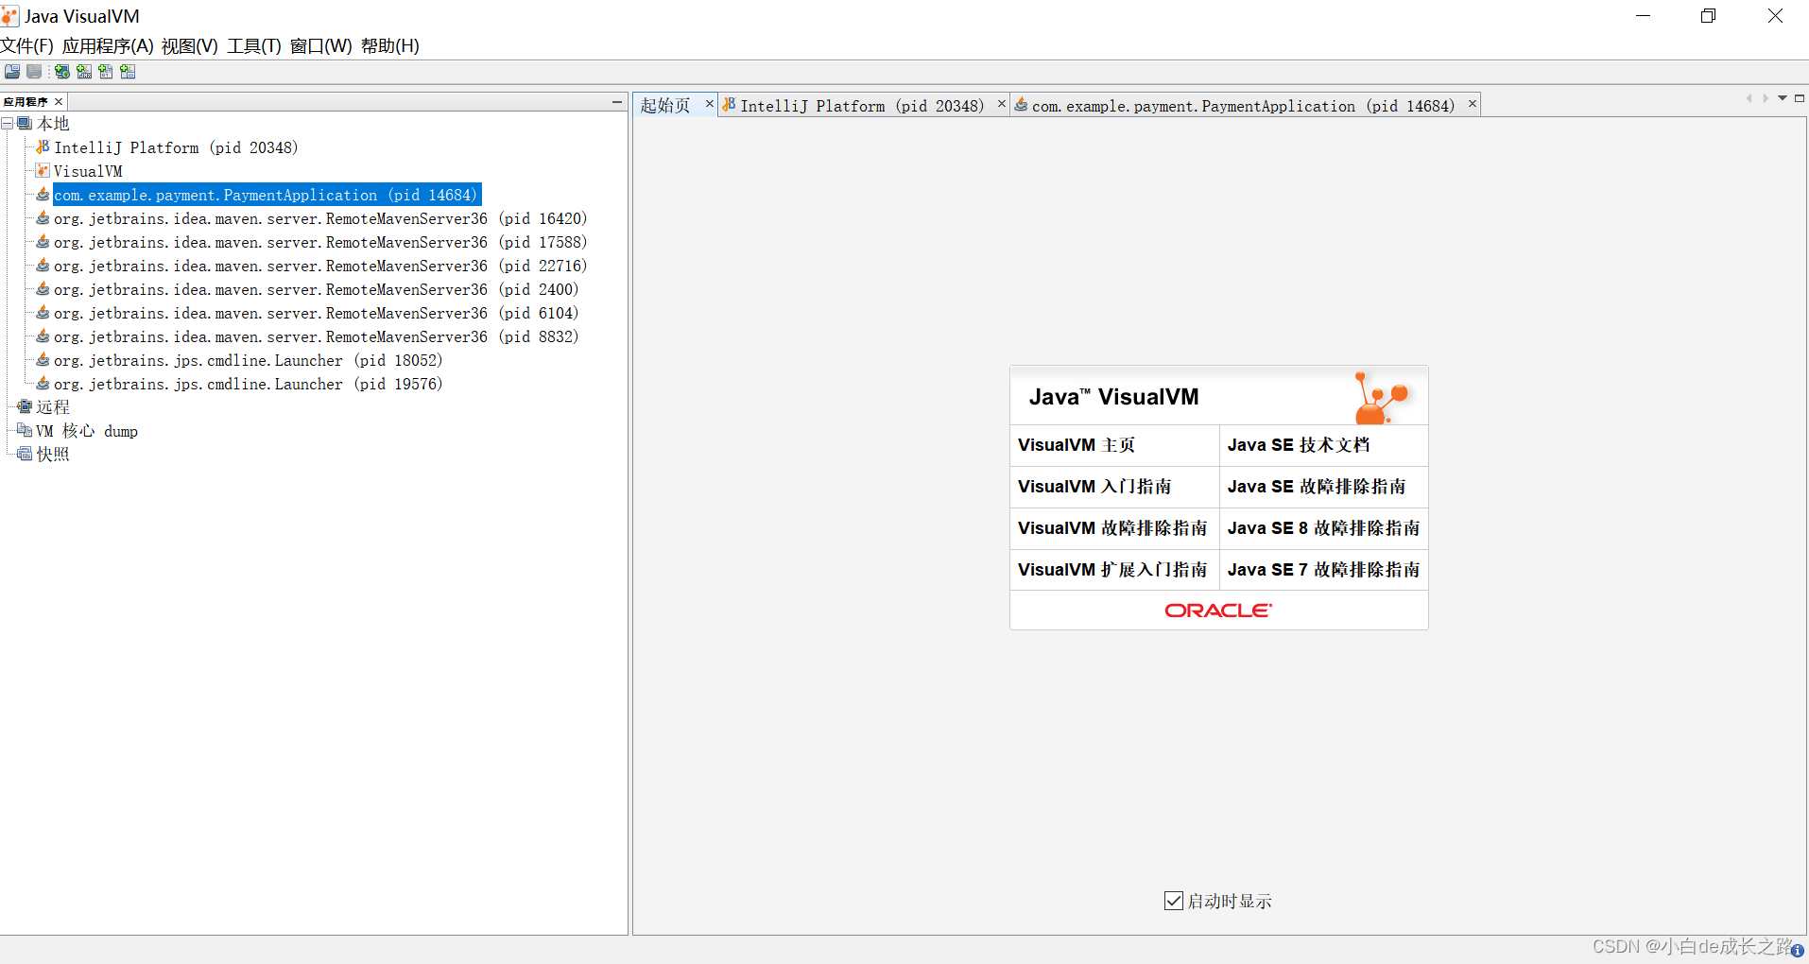Minimize the 应用程序 side panel
1809x964 pixels.
coord(617,101)
